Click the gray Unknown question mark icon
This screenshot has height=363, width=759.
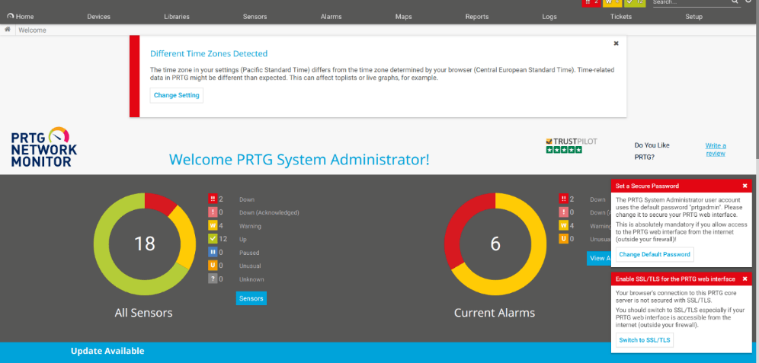pyautogui.click(x=213, y=279)
